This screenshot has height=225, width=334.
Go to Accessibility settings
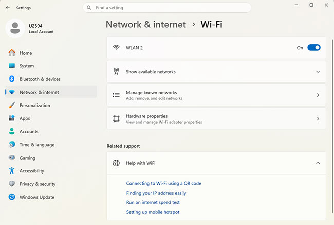51,171
